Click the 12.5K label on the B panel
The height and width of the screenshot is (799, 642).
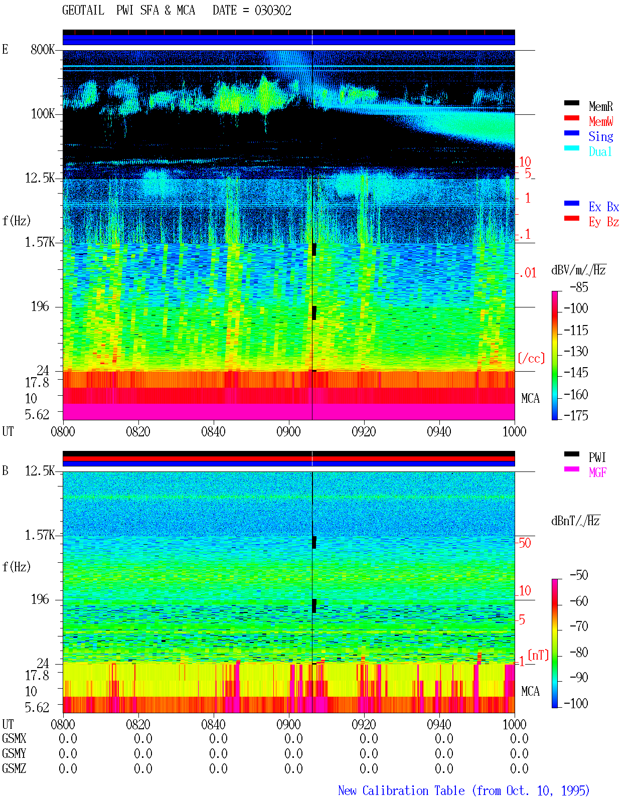(40, 470)
